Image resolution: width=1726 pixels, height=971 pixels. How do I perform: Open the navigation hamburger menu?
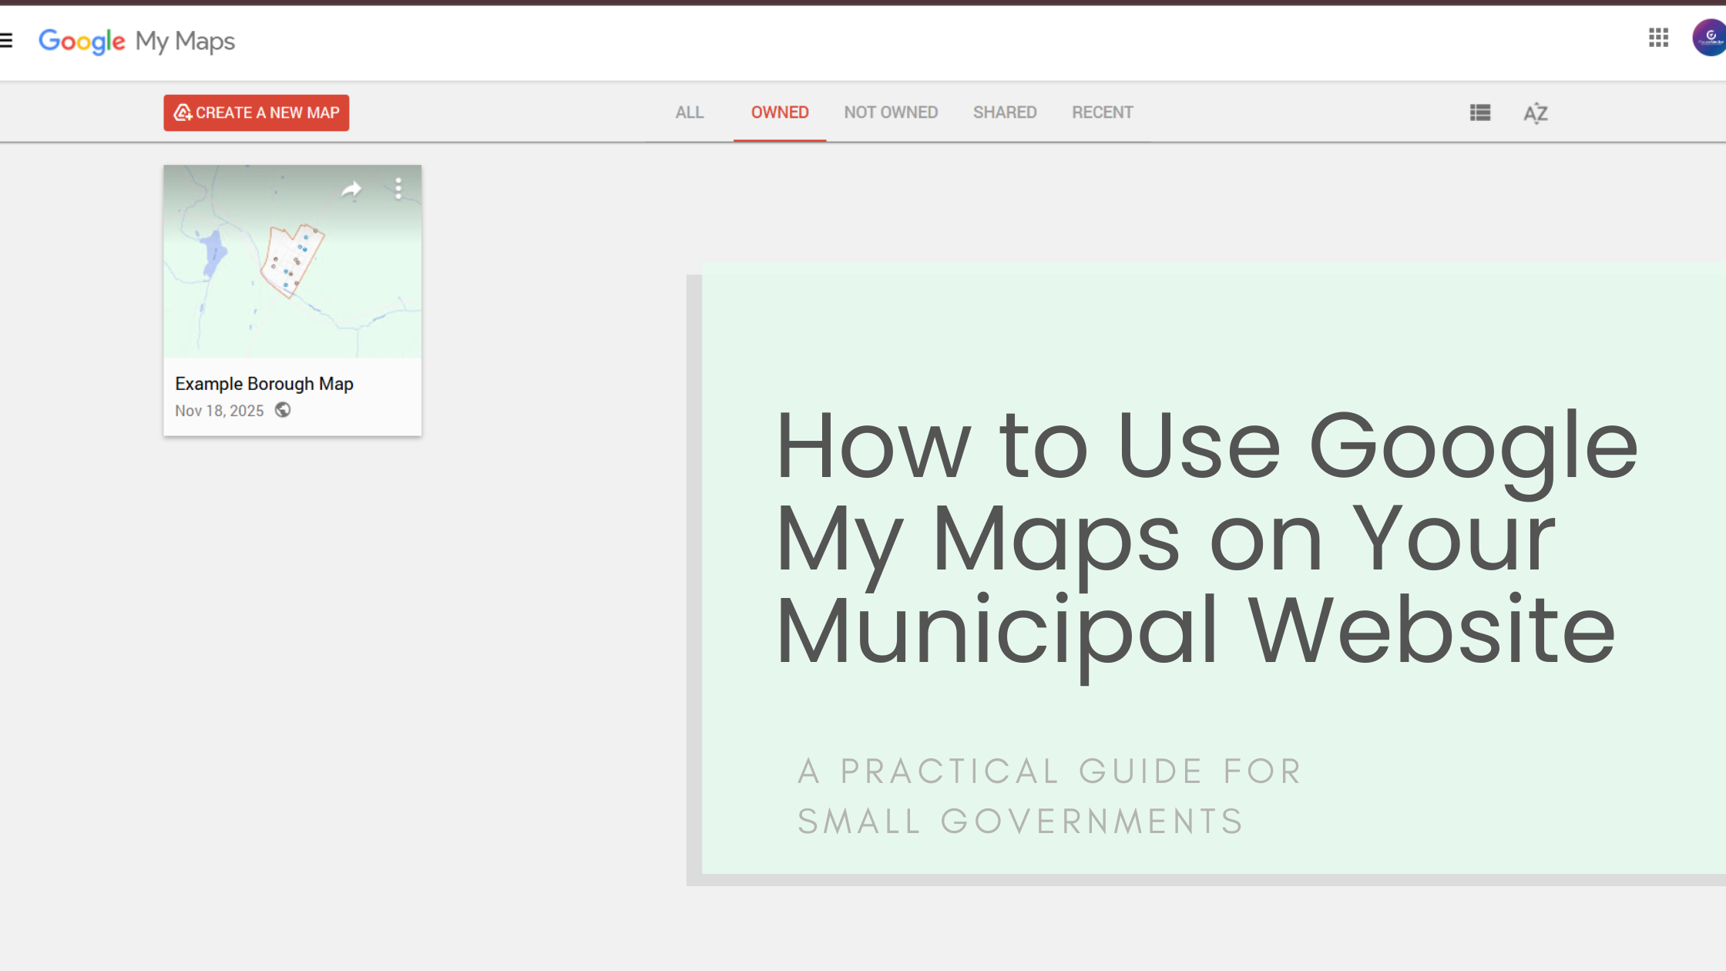[6, 40]
